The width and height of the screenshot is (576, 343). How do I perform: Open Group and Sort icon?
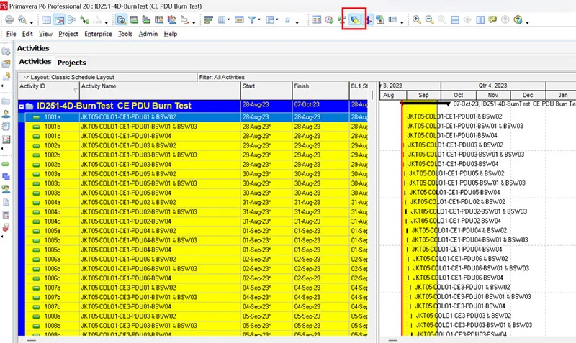[x=209, y=20]
